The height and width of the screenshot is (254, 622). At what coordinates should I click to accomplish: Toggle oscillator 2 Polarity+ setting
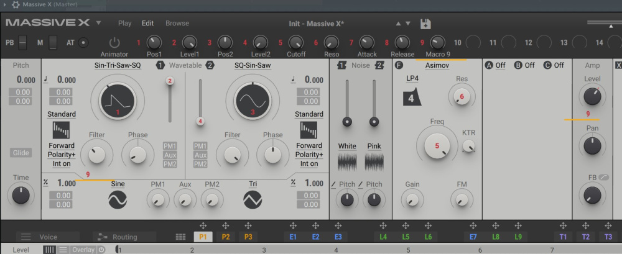click(x=309, y=155)
